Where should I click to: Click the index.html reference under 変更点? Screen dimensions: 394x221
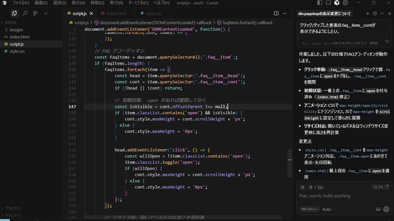[x=315, y=171]
